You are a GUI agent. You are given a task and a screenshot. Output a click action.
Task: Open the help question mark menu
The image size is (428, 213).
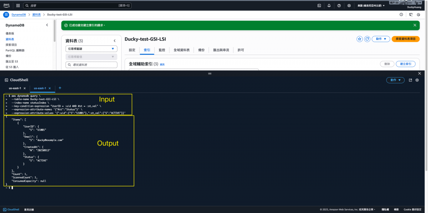tap(339, 5)
